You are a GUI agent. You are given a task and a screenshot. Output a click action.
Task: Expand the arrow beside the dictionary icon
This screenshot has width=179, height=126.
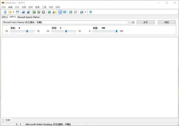[85, 12]
